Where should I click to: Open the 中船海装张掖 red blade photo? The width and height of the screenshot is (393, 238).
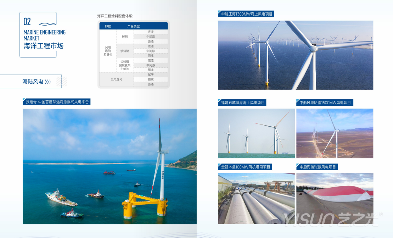(335, 198)
